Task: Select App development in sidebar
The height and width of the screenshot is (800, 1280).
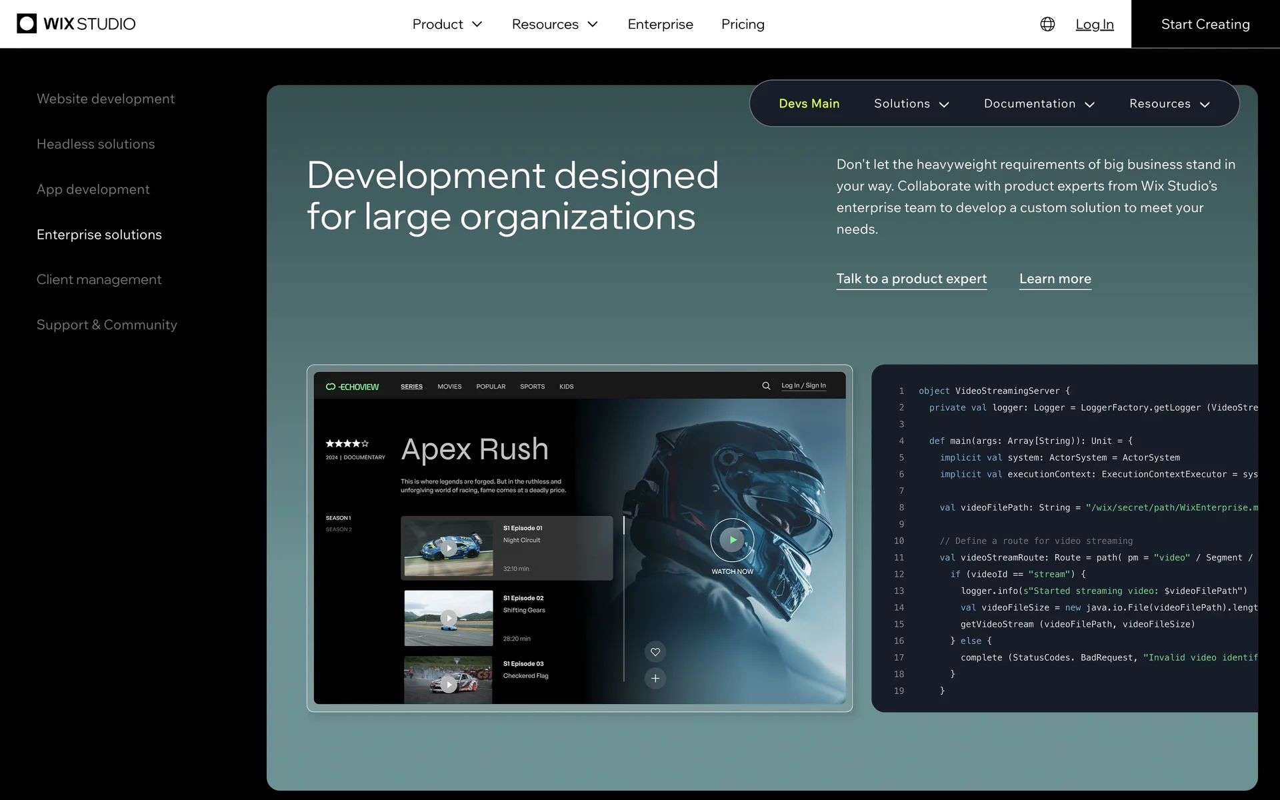Action: coord(93,189)
